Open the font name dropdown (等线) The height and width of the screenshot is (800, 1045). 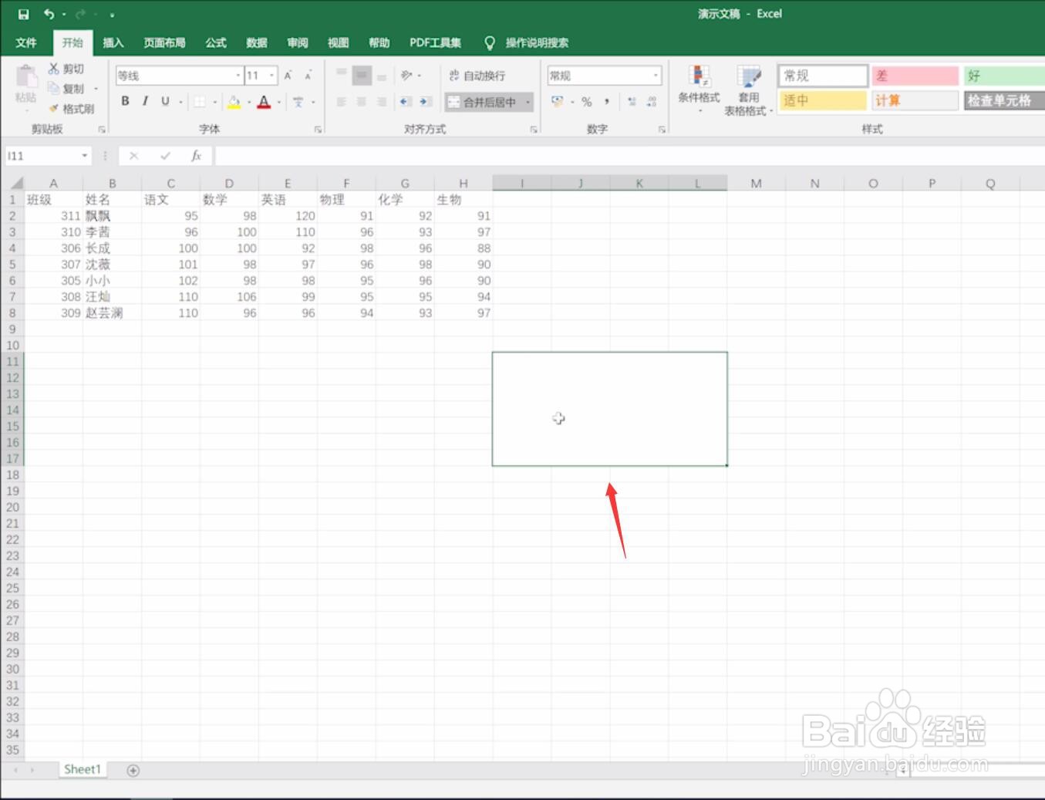click(x=238, y=76)
